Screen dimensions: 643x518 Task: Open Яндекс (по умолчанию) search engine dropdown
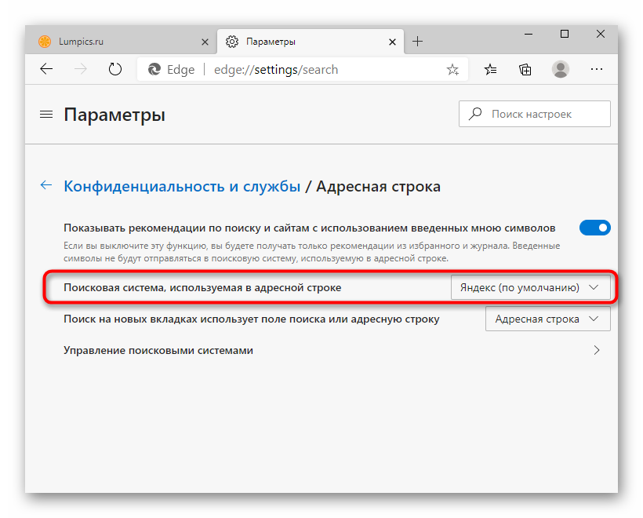(x=530, y=287)
